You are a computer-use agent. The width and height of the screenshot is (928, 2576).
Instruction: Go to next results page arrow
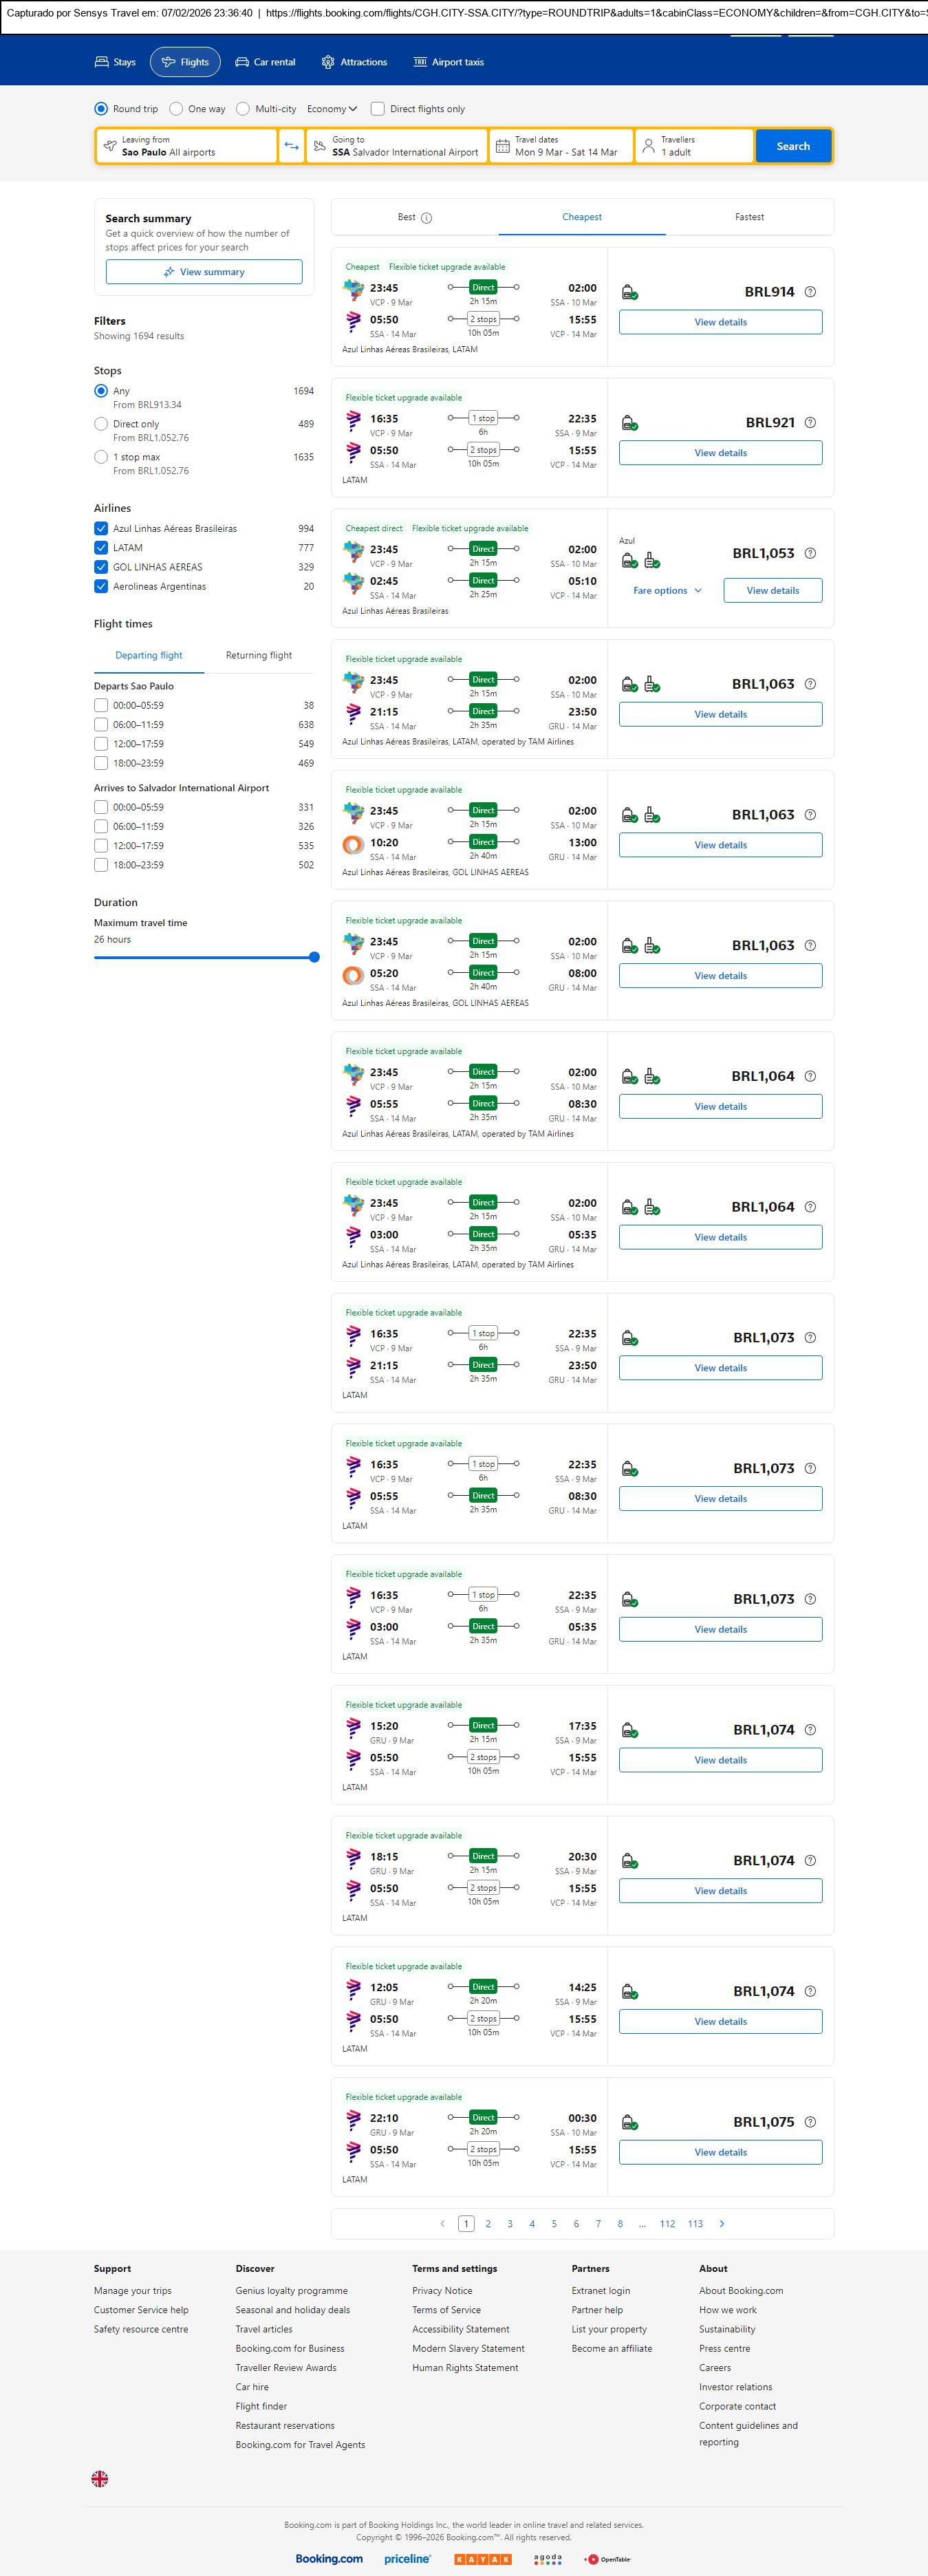(x=722, y=2223)
